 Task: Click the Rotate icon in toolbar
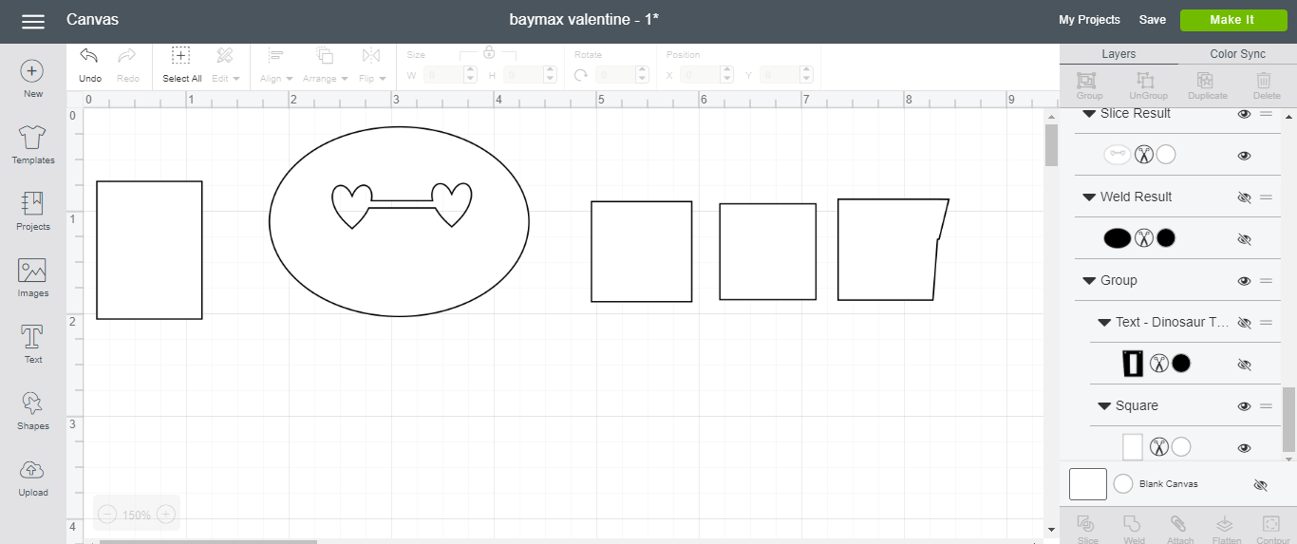[581, 74]
